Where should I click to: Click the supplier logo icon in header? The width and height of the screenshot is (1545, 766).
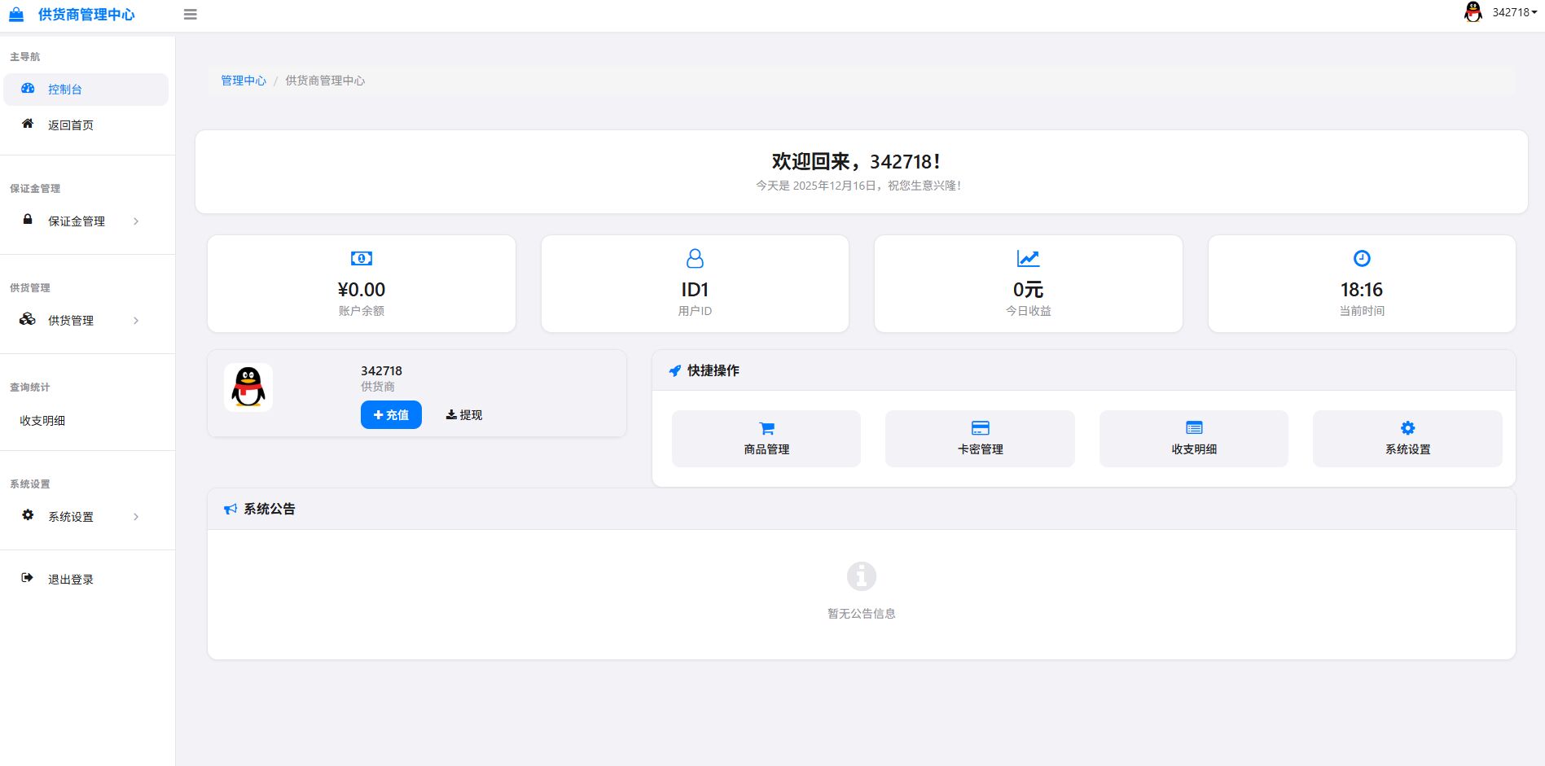click(x=16, y=15)
